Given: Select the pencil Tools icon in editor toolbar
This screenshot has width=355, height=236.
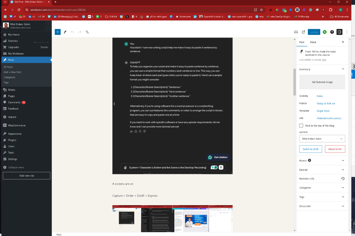Looking at the screenshot, I should tap(65, 32).
